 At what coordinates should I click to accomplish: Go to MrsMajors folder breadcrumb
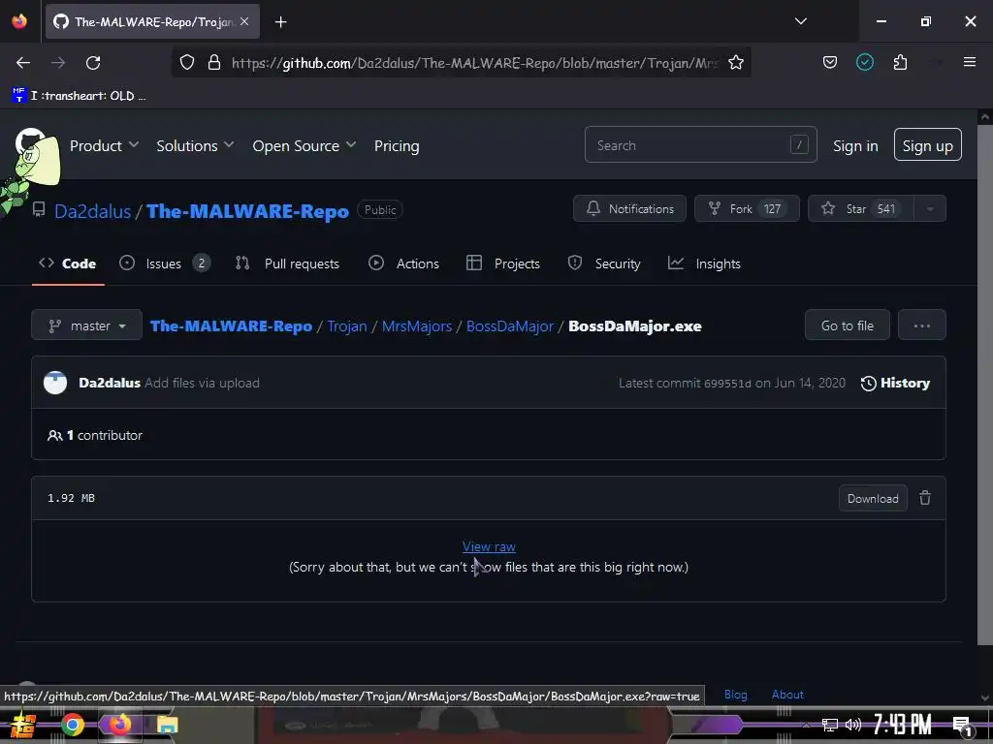pos(417,325)
